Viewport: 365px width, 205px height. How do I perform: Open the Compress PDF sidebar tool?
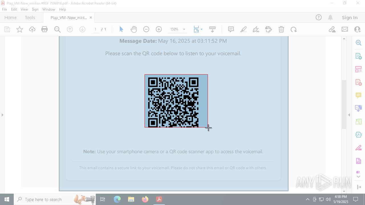click(x=358, y=135)
